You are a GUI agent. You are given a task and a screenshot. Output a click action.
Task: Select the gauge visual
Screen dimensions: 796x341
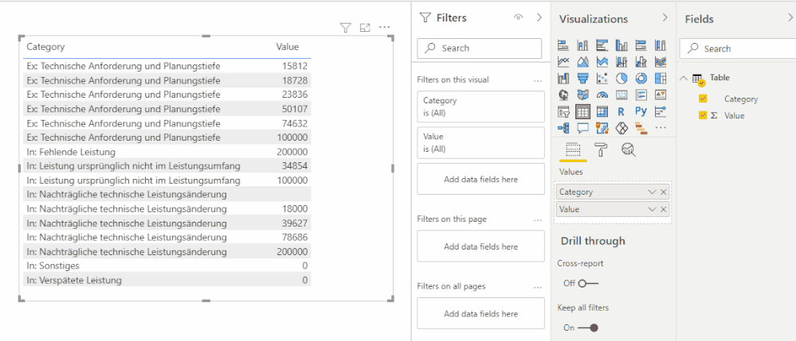point(602,95)
